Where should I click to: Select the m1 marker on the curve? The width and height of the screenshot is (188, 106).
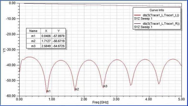[x=48, y=91]
